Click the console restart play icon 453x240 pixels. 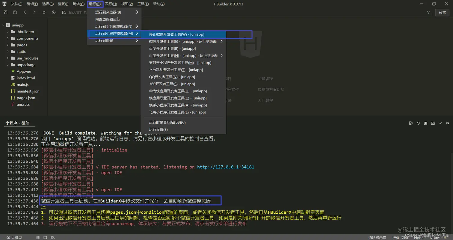(x=418, y=123)
